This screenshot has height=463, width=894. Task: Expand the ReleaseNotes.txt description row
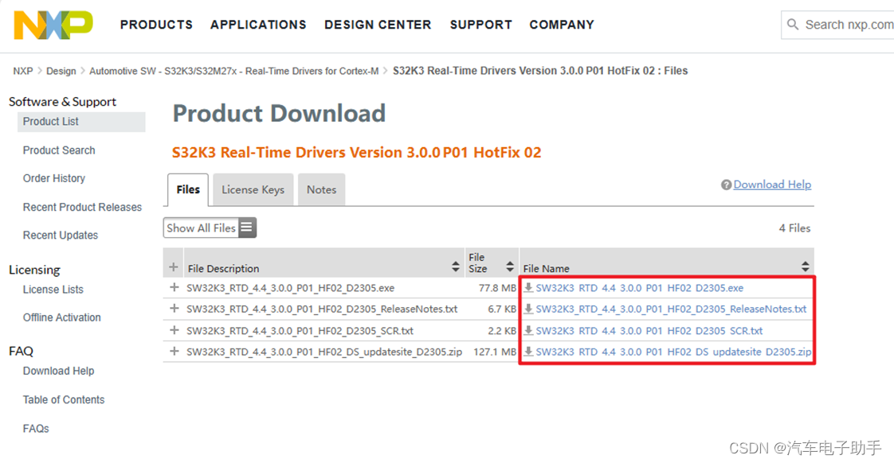point(174,309)
